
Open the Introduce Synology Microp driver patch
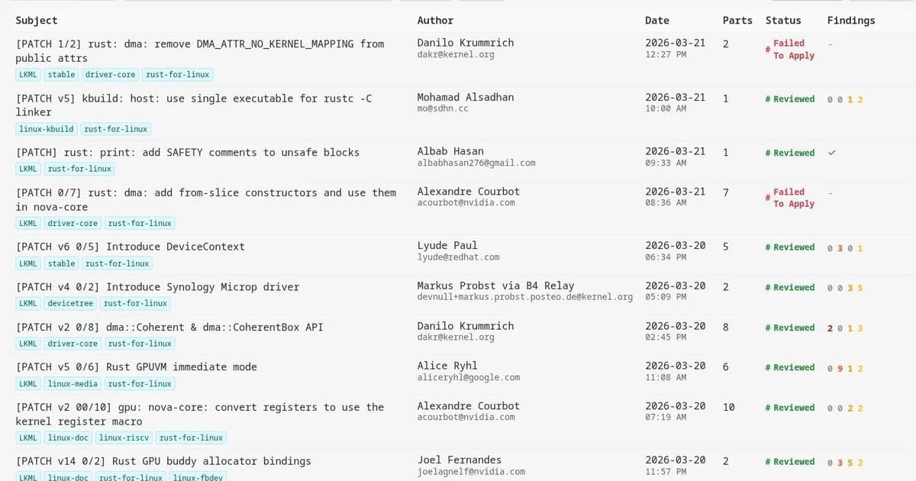[157, 287]
